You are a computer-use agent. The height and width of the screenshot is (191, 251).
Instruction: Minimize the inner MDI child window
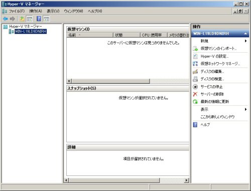click(235, 11)
